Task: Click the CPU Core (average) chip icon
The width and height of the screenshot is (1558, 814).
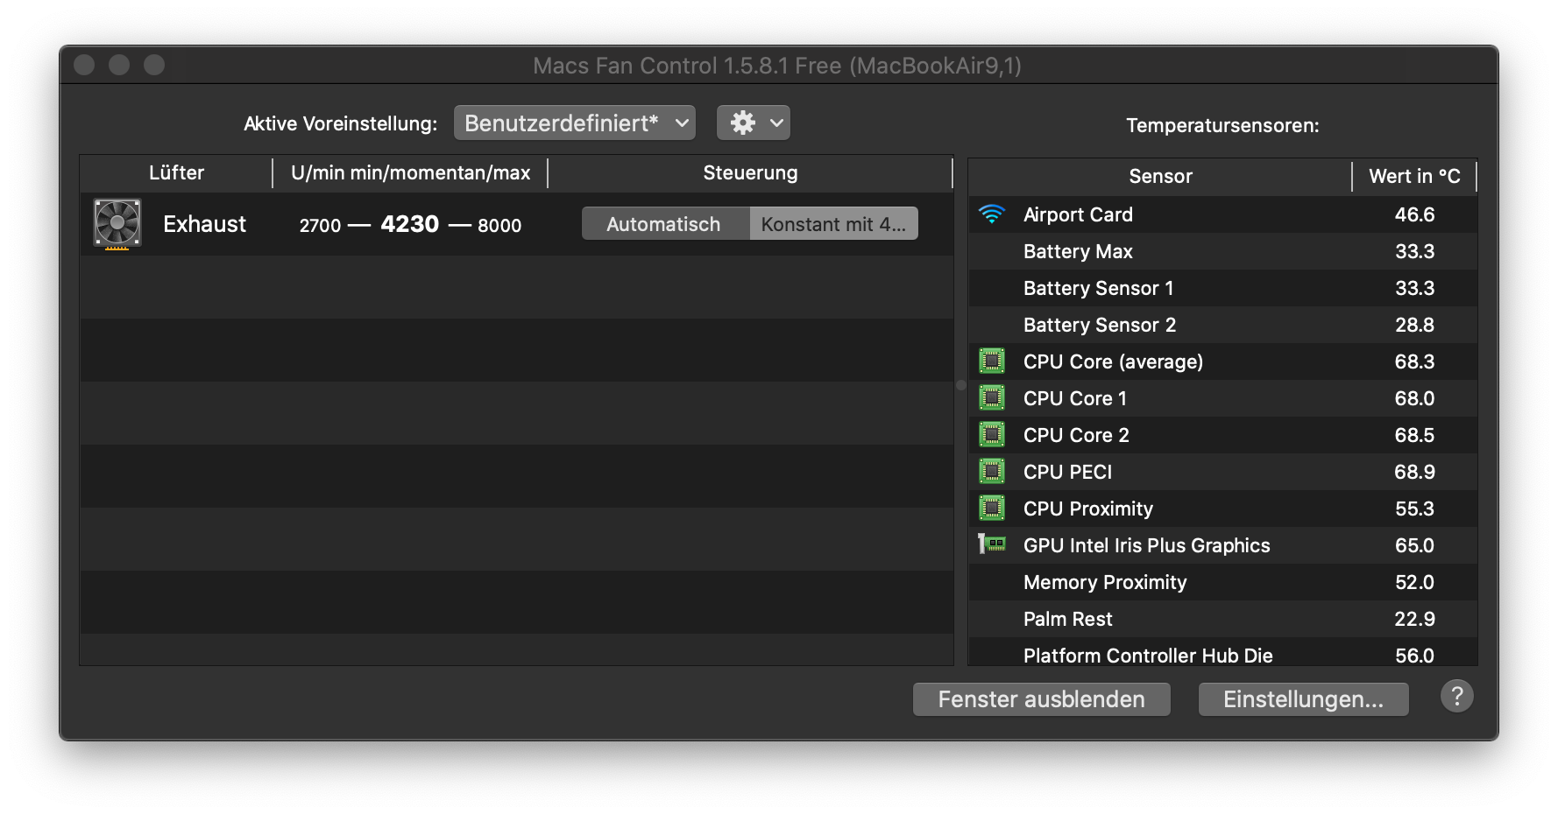Action: click(x=992, y=361)
